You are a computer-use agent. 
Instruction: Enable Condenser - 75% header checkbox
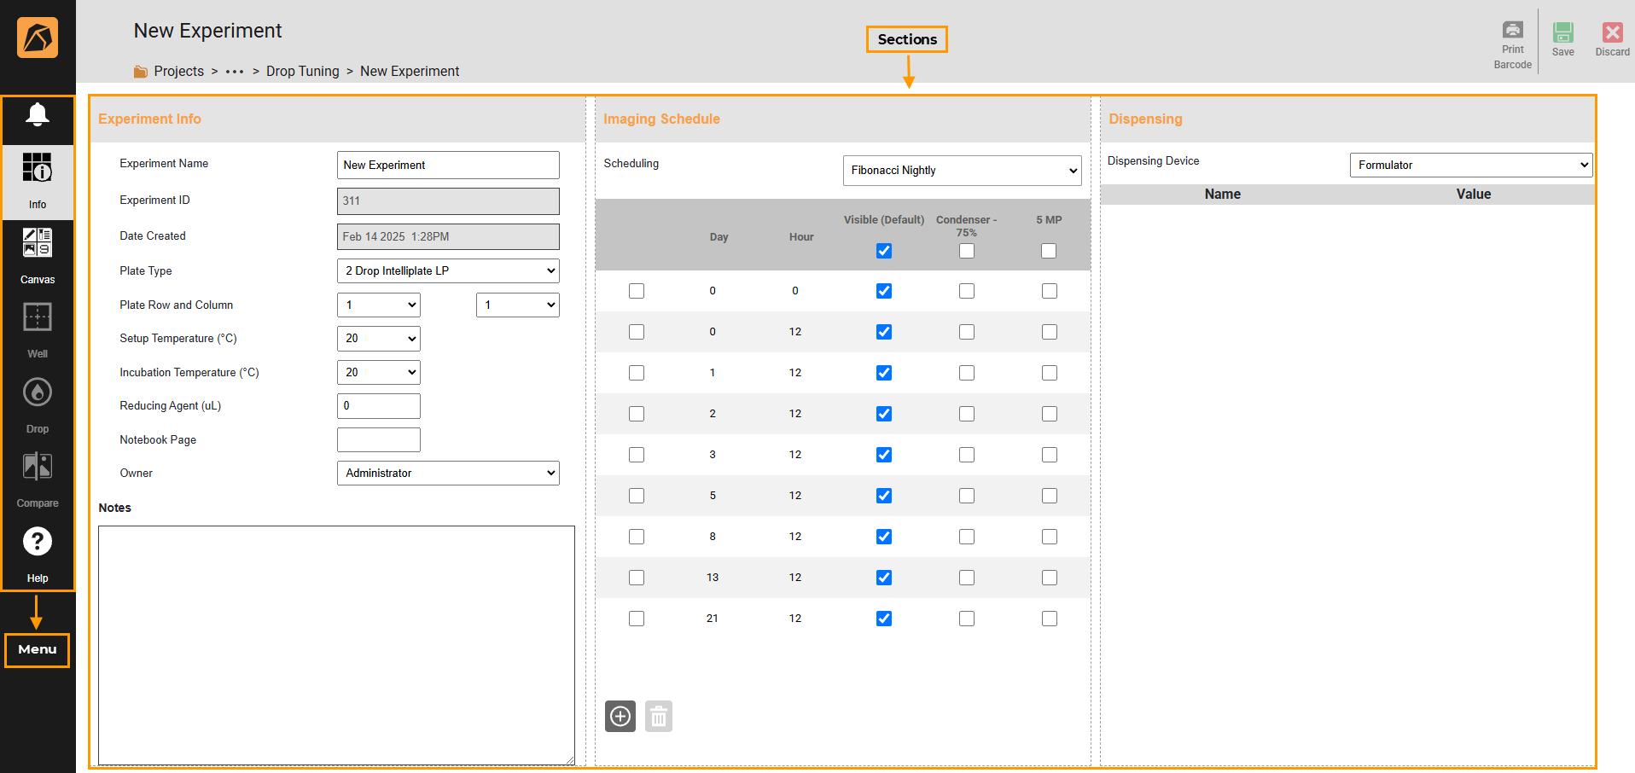966,251
